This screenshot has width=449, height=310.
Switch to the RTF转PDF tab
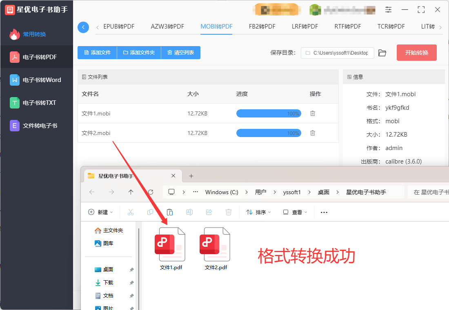[348, 27]
